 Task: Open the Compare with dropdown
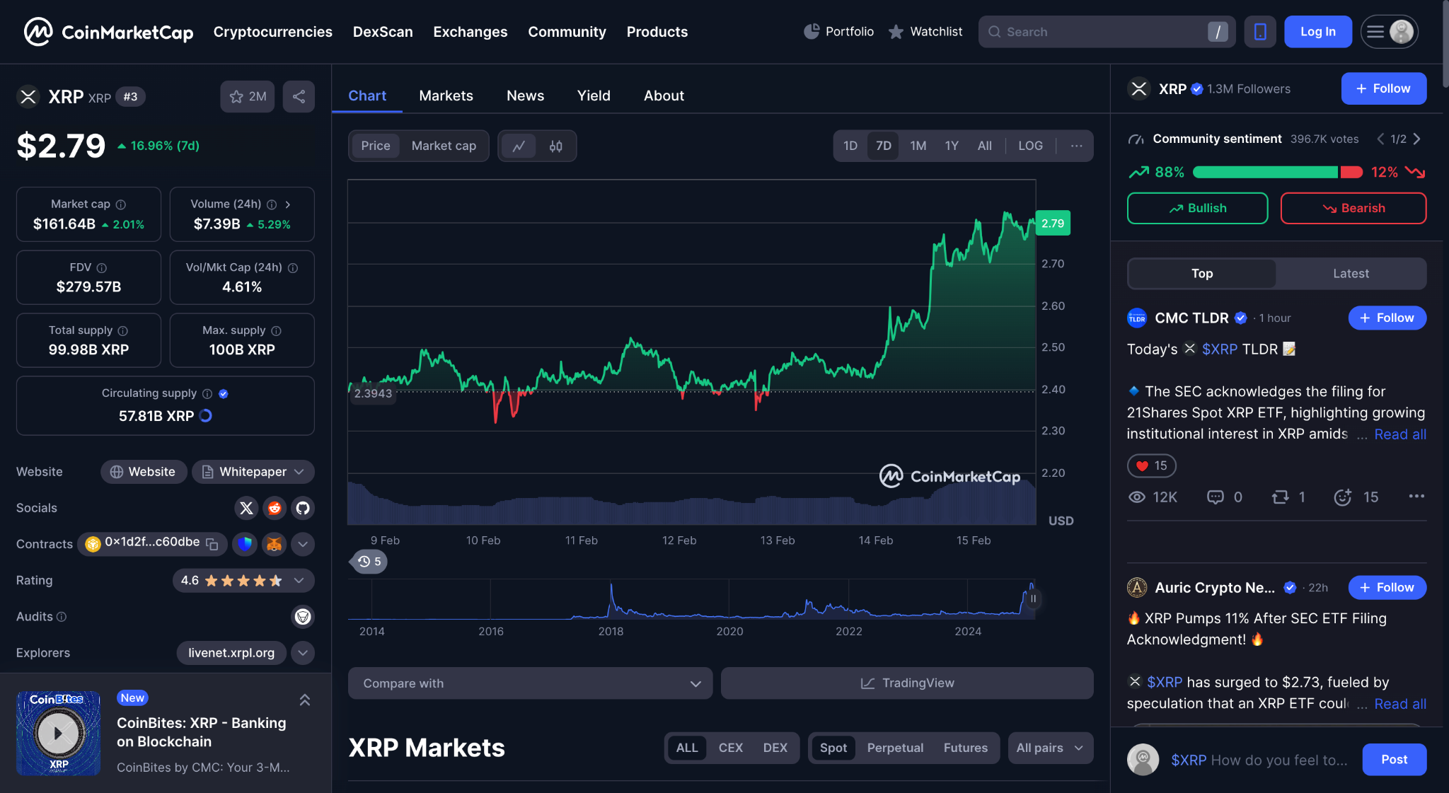[x=530, y=683]
